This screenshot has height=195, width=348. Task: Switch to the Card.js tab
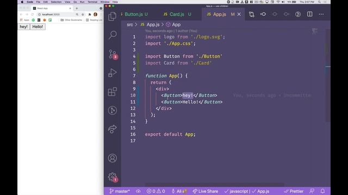click(177, 14)
